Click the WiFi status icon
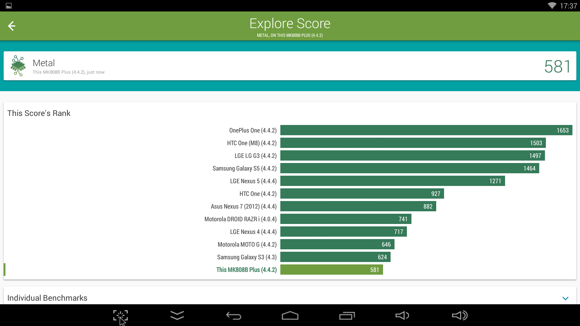 (x=552, y=6)
